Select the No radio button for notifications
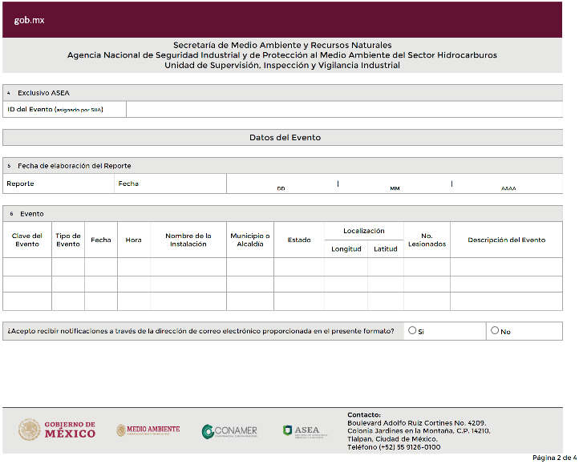The height and width of the screenshot is (464, 579). point(495,330)
